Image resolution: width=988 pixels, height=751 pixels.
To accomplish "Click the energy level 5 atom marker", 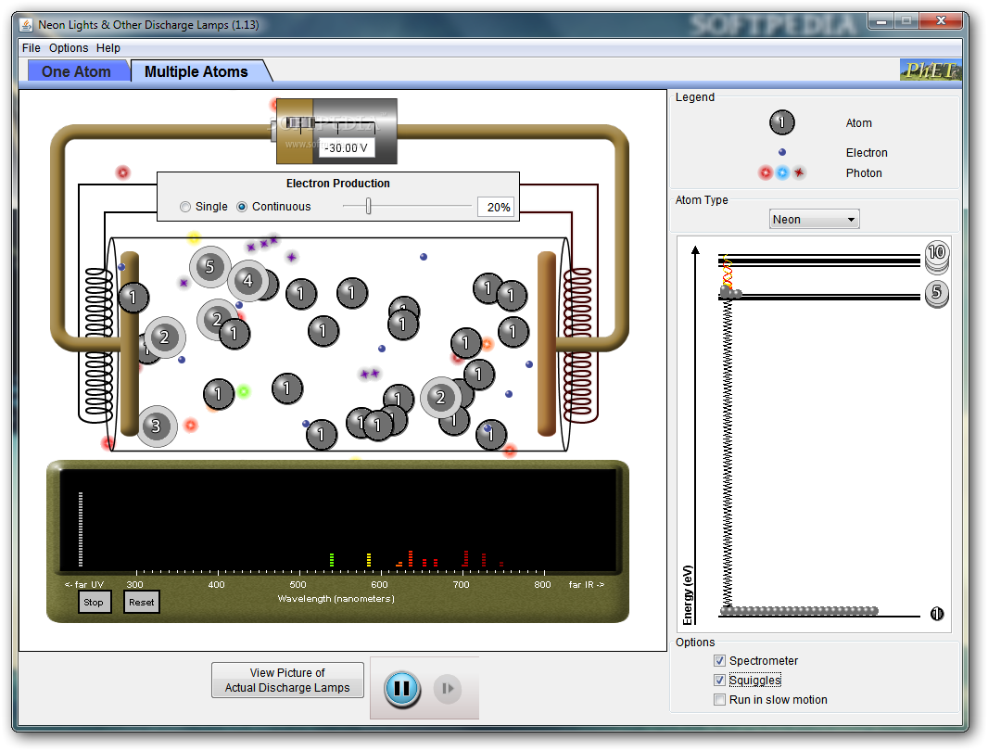I will click(936, 293).
